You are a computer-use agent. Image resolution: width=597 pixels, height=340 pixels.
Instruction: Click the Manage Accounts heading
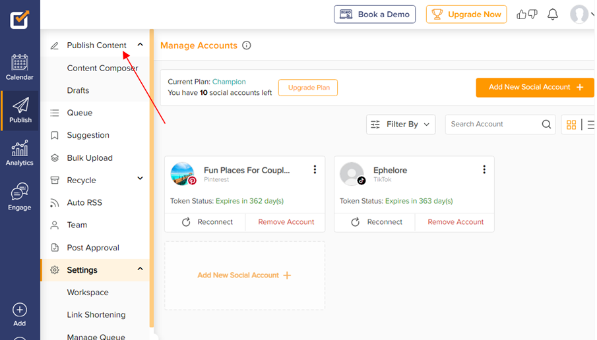(199, 45)
